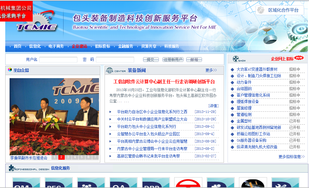
Task: Select 金融服务 from the navigation bar
Action: pyautogui.click(x=126, y=46)
